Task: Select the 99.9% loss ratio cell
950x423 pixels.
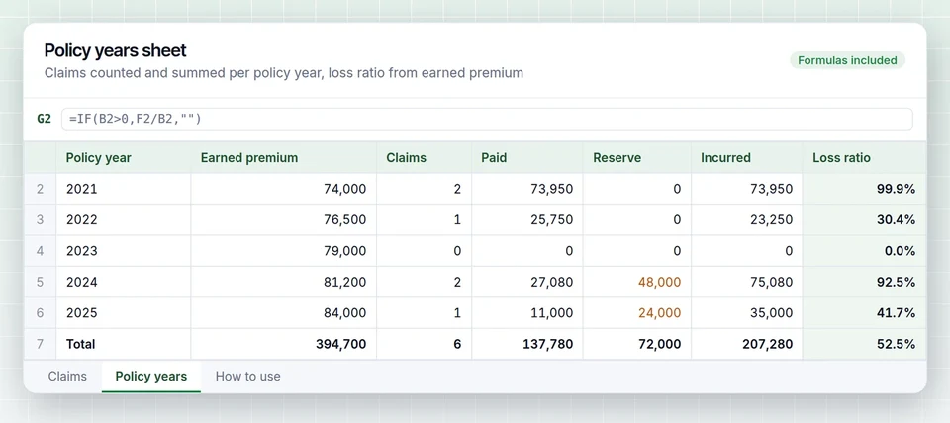Action: [x=865, y=189]
